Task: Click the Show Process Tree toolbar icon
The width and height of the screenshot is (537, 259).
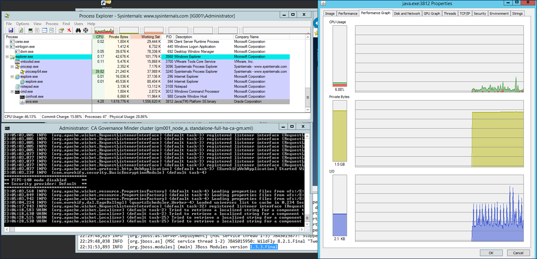Action: click(x=37, y=30)
